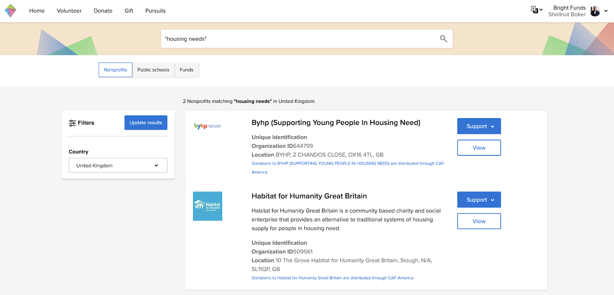
Task: Go to the Donate page
Action: (x=103, y=11)
